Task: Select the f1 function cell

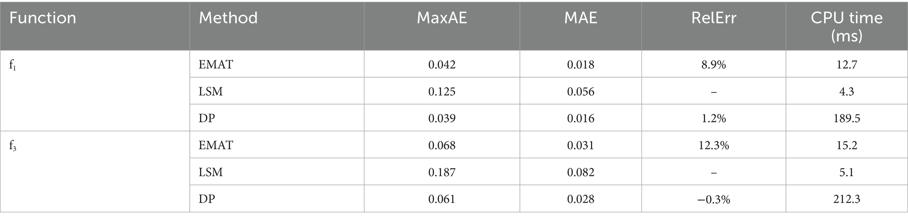Action: (x=12, y=65)
